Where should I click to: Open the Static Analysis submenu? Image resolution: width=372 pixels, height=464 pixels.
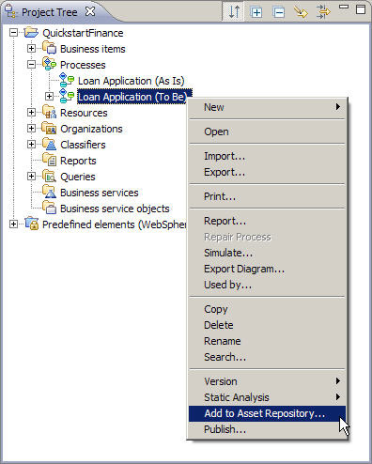(267, 397)
